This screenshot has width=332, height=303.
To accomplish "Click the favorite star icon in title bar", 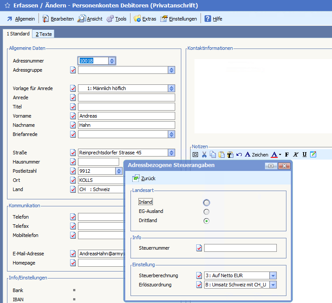I will pyautogui.click(x=7, y=6).
